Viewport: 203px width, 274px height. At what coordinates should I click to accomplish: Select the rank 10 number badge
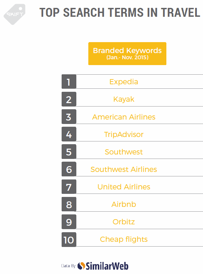pos(69,239)
